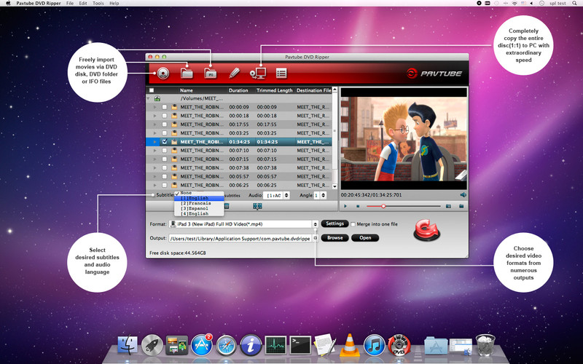
Task: Open the App Store dock icon
Action: [202, 345]
